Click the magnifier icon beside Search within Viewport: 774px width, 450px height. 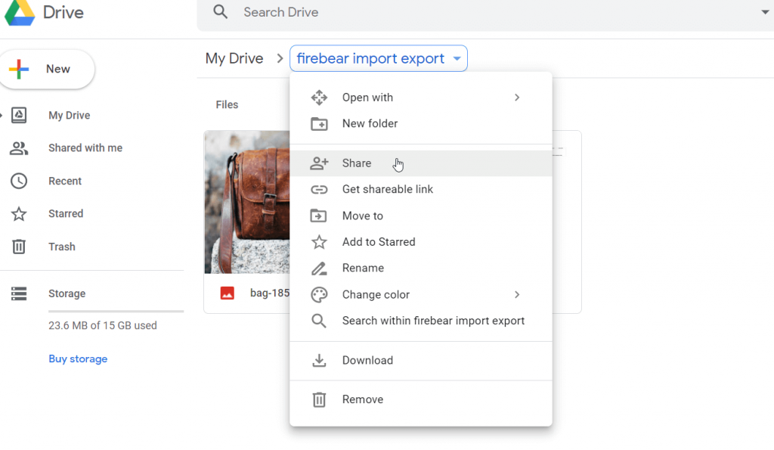point(319,321)
